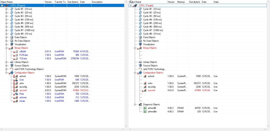Click the udbdef object icon
The width and height of the screenshot is (270, 131).
click(16, 52)
